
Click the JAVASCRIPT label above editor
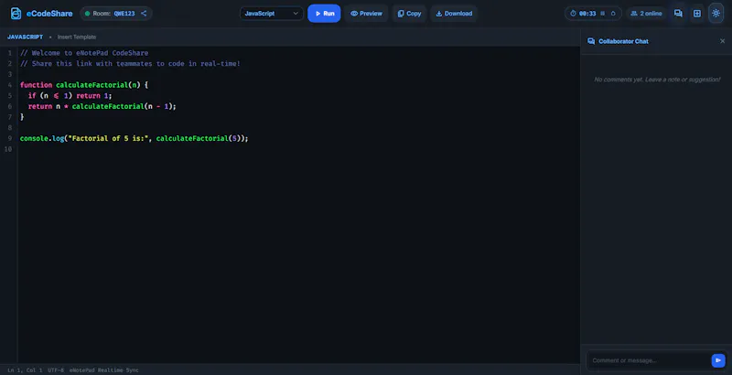tap(26, 37)
